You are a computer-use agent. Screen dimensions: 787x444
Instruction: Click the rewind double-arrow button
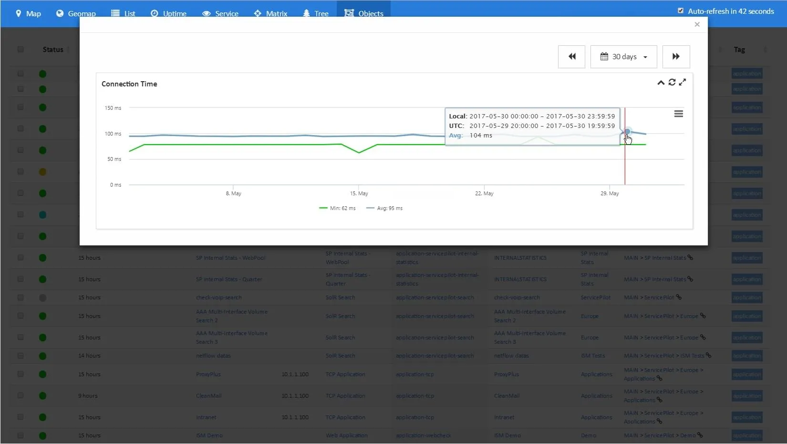tap(571, 57)
